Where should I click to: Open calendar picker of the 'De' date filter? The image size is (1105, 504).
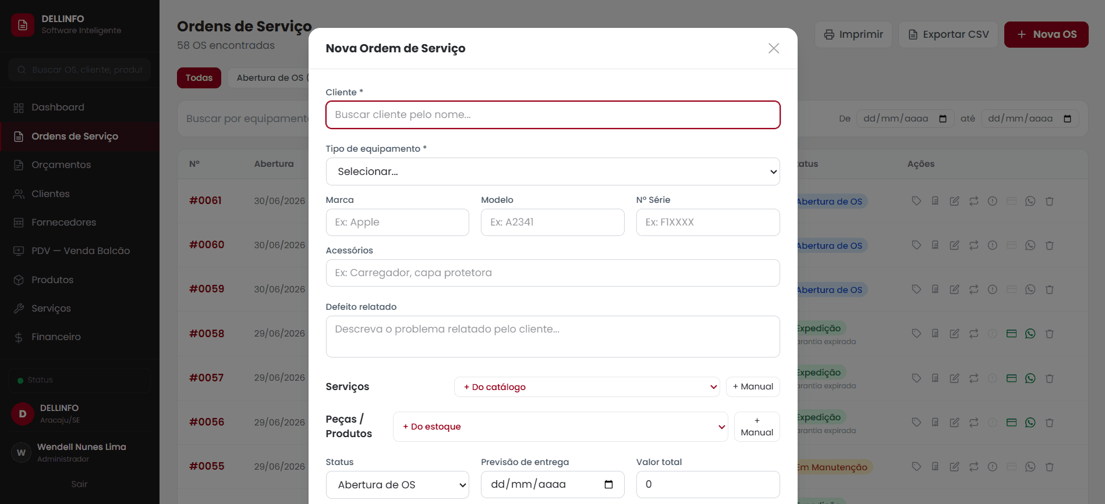pos(943,119)
